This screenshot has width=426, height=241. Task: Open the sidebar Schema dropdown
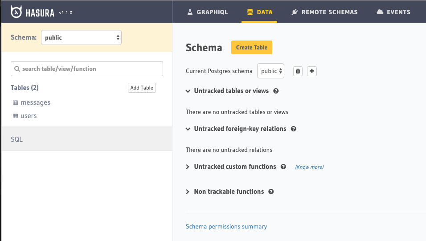tap(81, 37)
